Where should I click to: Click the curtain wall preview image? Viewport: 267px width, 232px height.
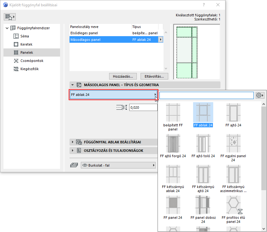(x=197, y=52)
